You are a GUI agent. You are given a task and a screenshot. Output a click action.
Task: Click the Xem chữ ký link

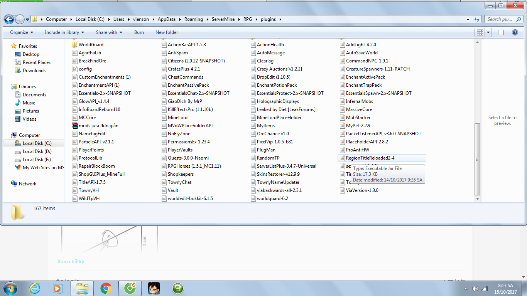point(71,262)
